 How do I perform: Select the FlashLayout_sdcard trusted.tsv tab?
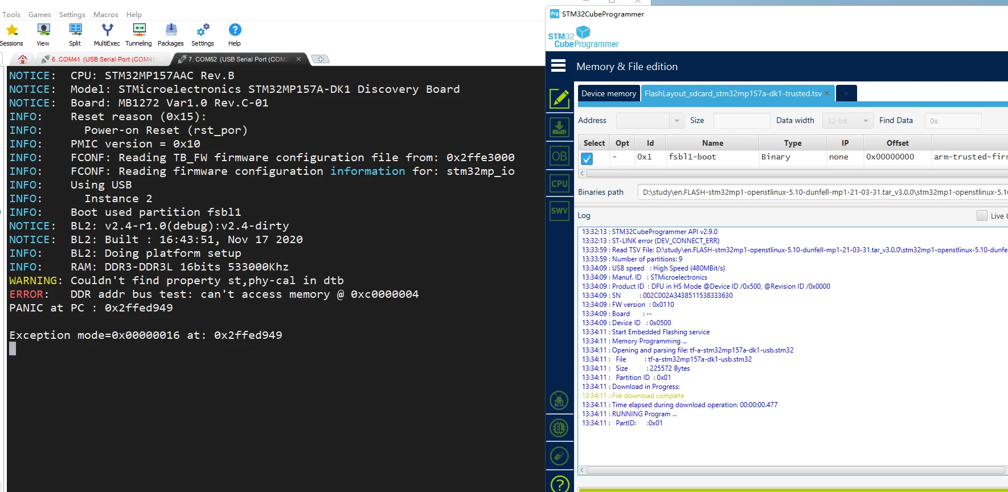[x=733, y=93]
